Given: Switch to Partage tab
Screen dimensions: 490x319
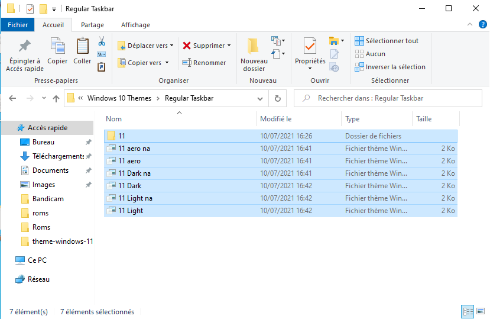Looking at the screenshot, I should [x=92, y=25].
